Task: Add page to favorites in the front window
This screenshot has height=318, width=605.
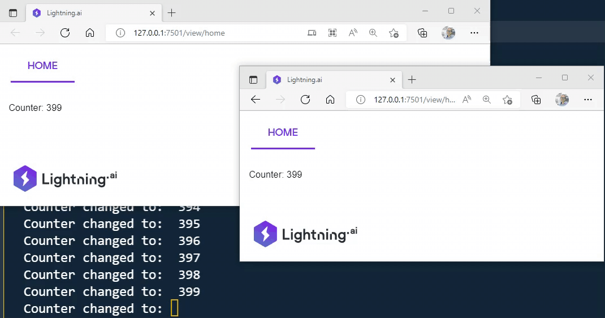Action: pos(508,100)
